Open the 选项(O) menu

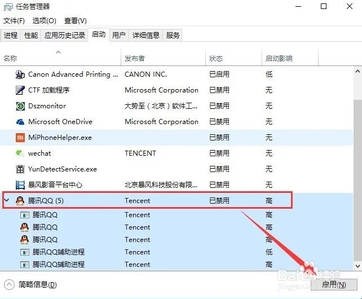45,21
